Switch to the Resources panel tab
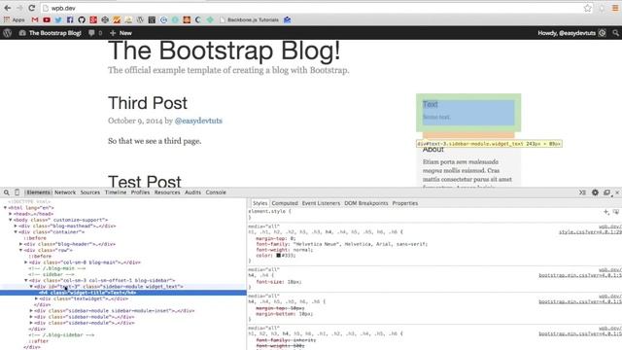This screenshot has height=350, width=622. (167, 192)
